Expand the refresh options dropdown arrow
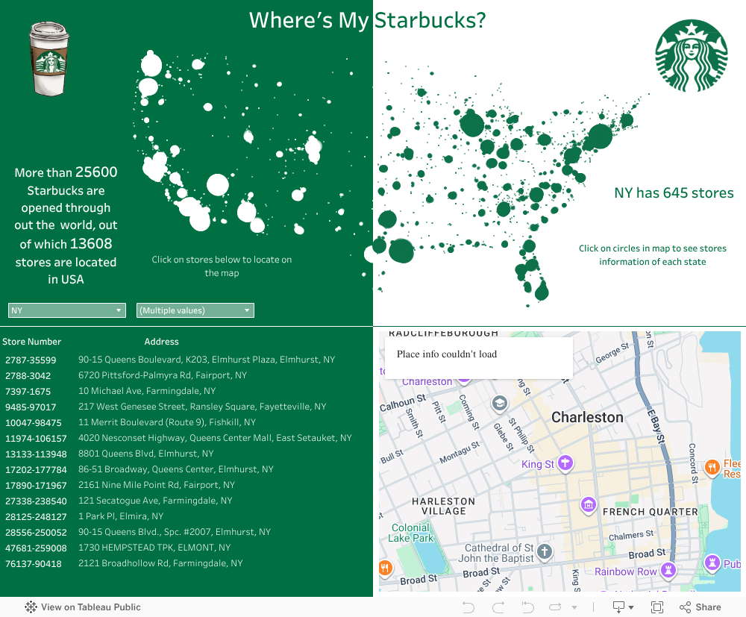Screen dimensions: 746x617 [x=573, y=607]
